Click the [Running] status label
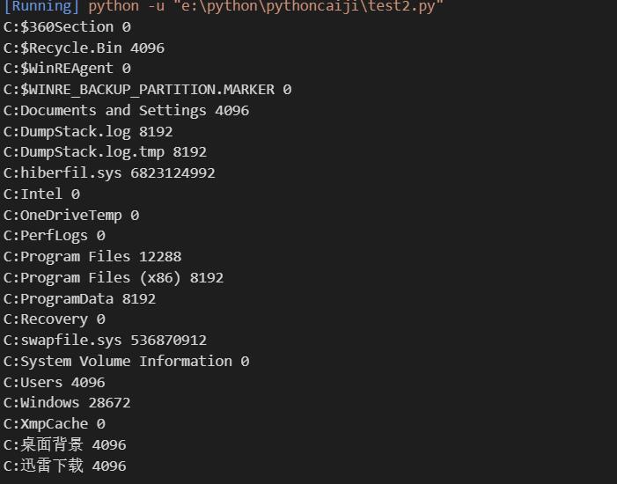The width and height of the screenshot is (617, 484). tap(41, 6)
